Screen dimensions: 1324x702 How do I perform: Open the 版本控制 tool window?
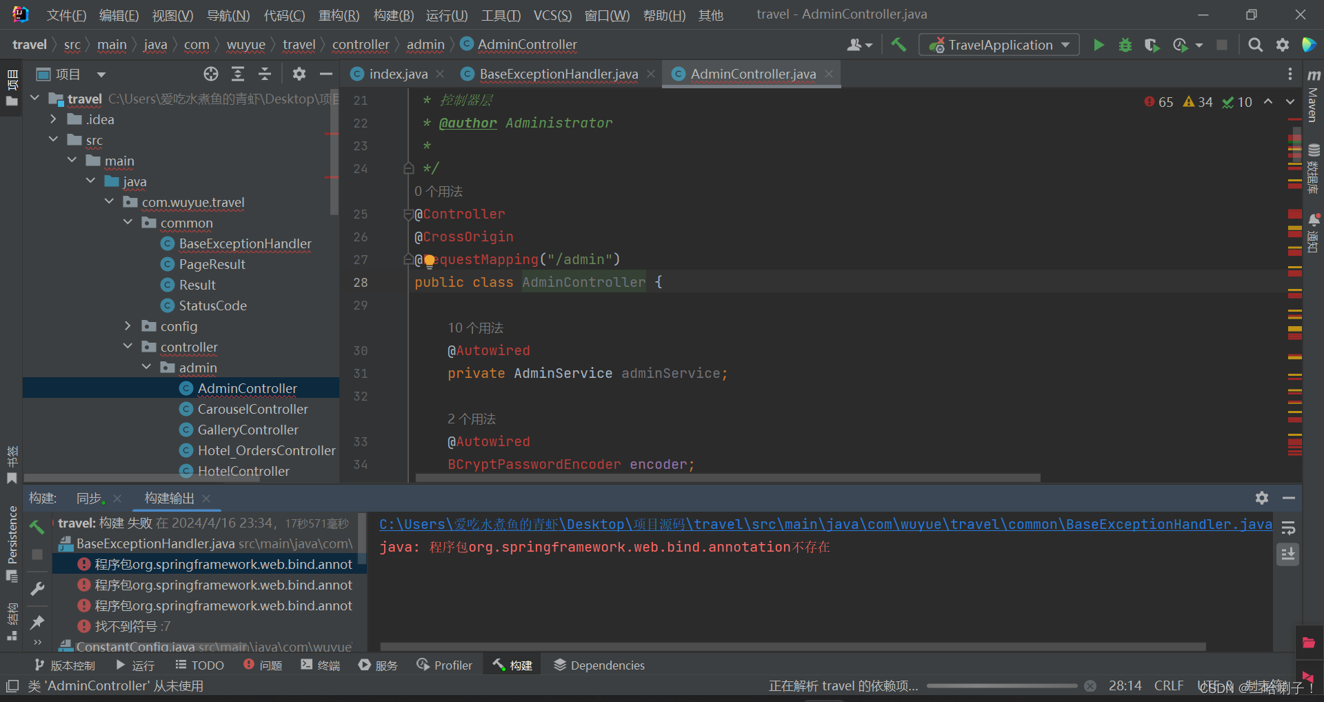click(65, 665)
